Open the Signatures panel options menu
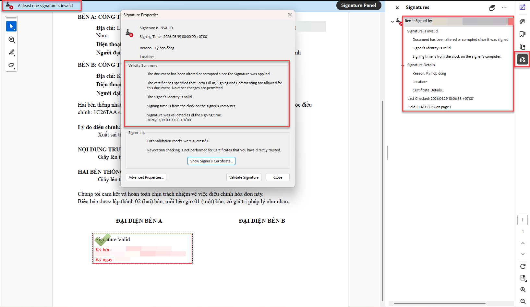This screenshot has width=530, height=307. (504, 7)
